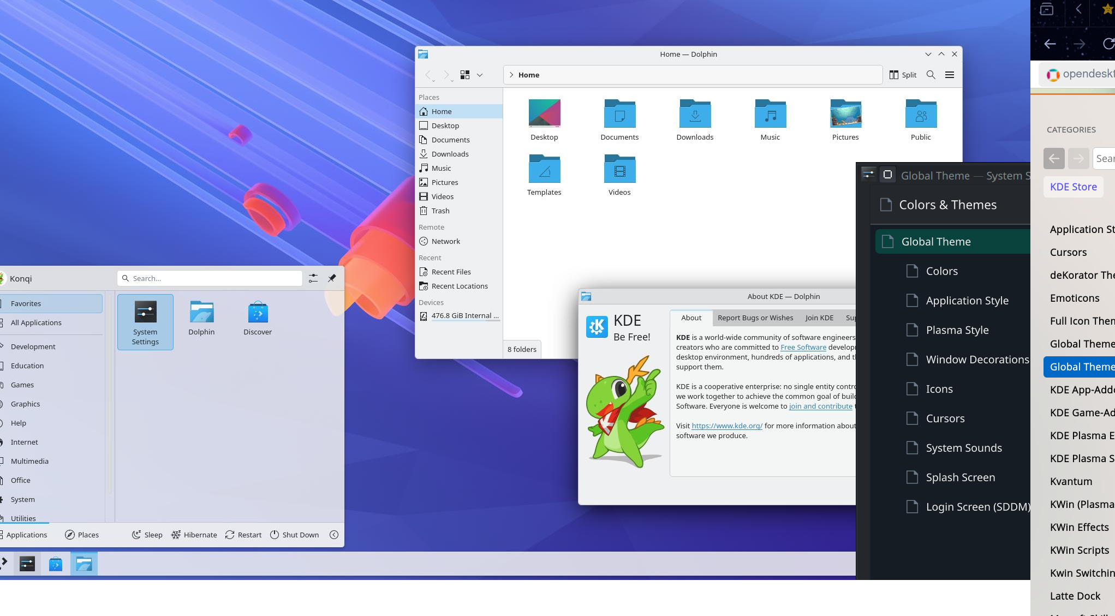Expand the view mode dropdown arrow

point(480,75)
